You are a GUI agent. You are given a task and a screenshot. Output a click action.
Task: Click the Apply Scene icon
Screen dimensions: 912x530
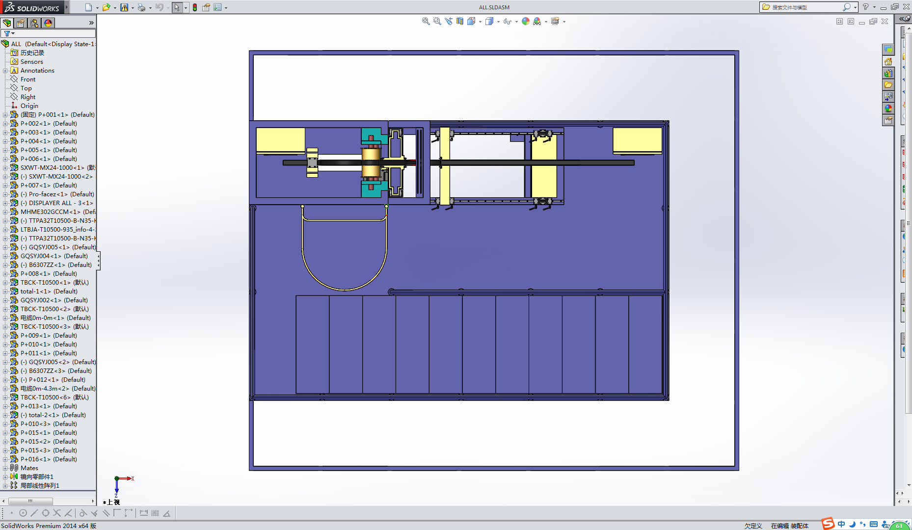coord(537,21)
